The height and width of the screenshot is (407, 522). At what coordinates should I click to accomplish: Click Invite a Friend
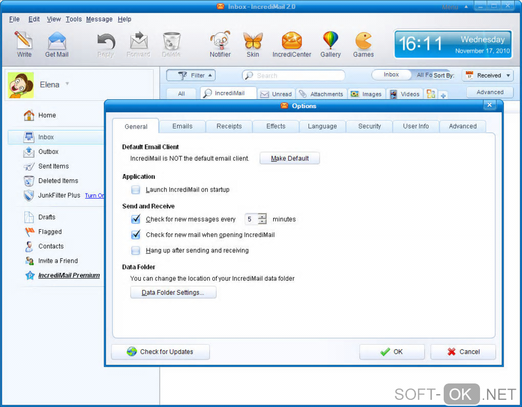(x=51, y=261)
